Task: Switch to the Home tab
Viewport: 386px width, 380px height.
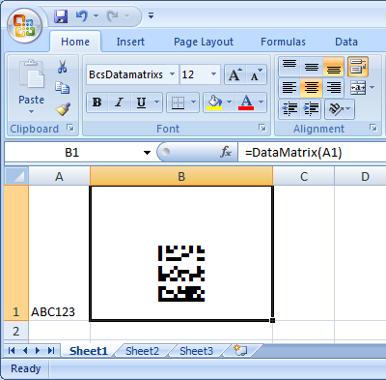Action: [x=75, y=42]
